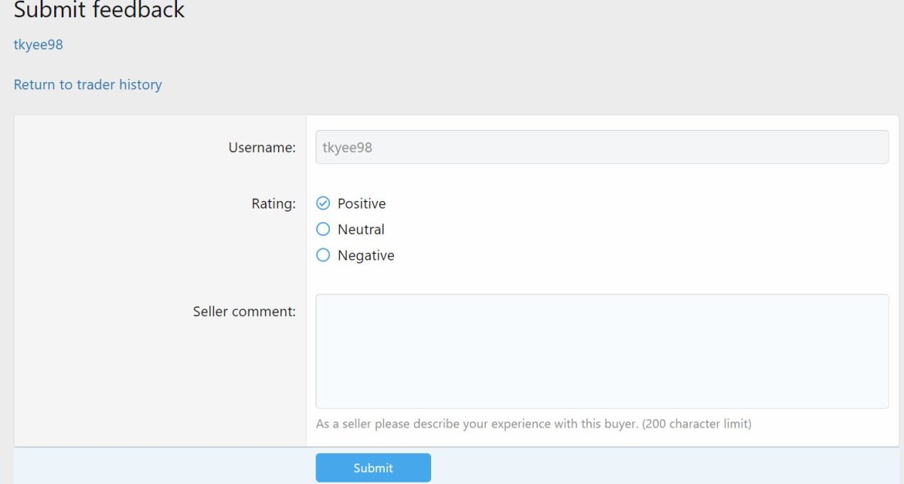Click the "Rating:" field label

pyautogui.click(x=273, y=203)
